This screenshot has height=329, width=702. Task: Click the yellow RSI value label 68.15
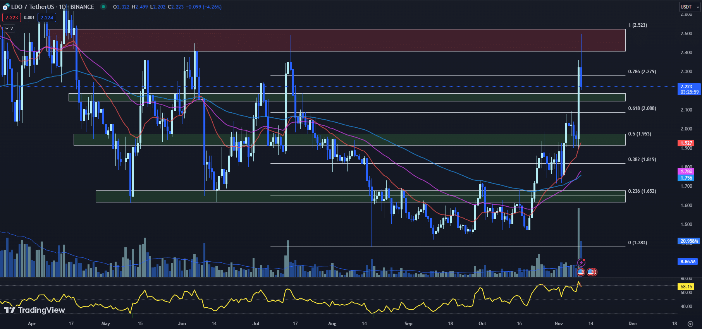(x=686, y=287)
